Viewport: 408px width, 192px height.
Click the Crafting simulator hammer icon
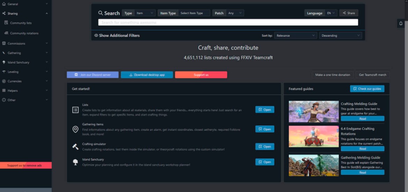click(75, 147)
